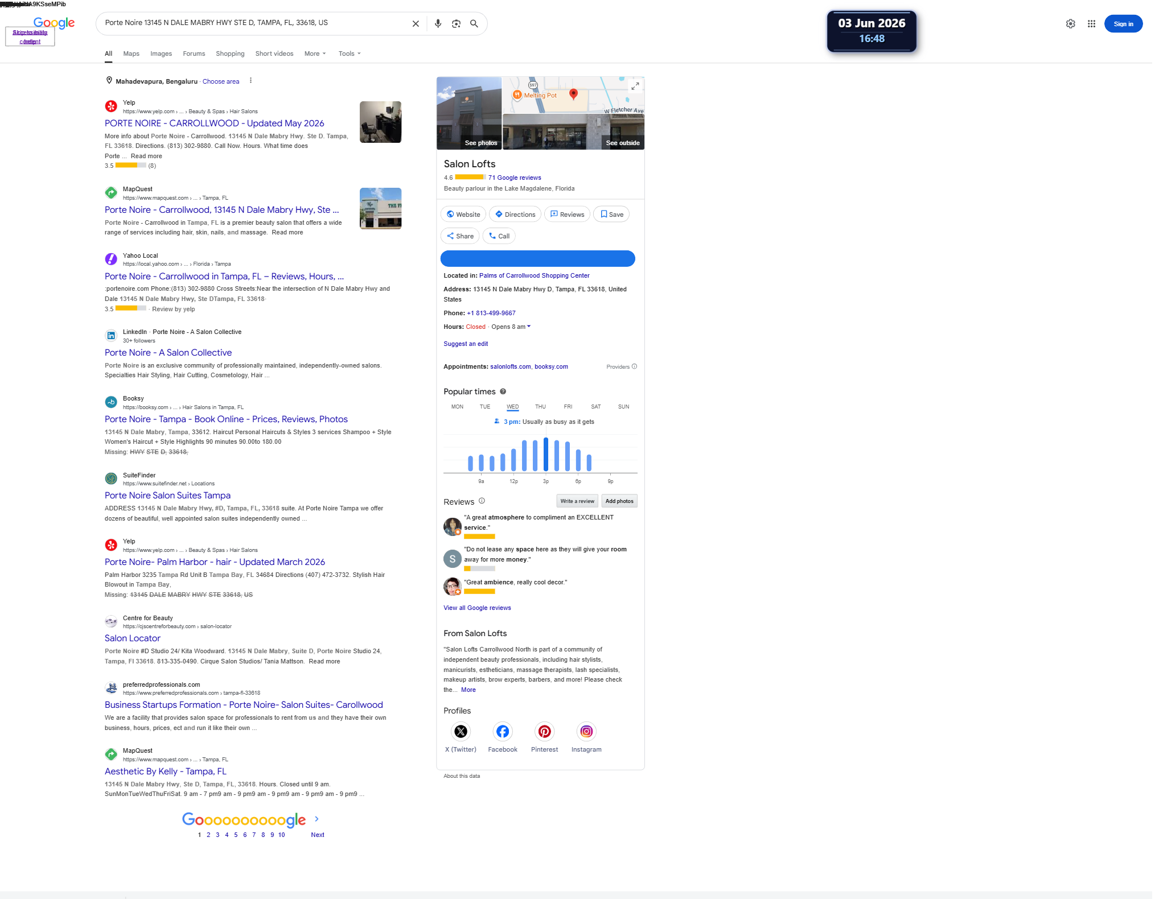
Task: Switch to the Forums tab
Action: click(x=194, y=53)
